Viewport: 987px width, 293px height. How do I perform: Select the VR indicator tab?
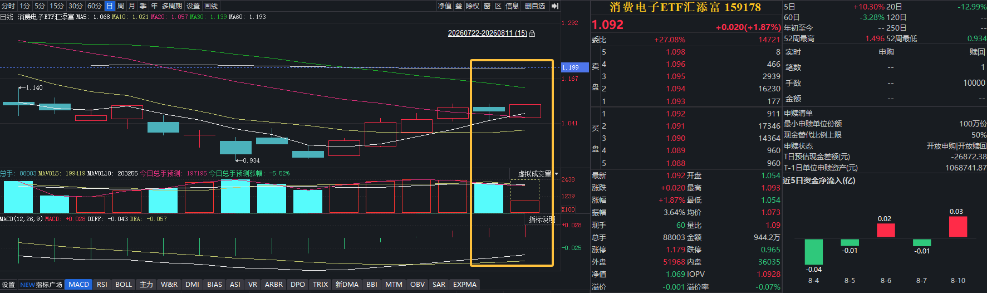pyautogui.click(x=253, y=285)
